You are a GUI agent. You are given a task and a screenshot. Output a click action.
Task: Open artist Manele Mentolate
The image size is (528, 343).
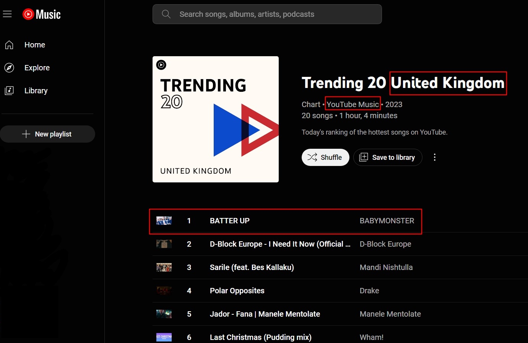pos(390,314)
